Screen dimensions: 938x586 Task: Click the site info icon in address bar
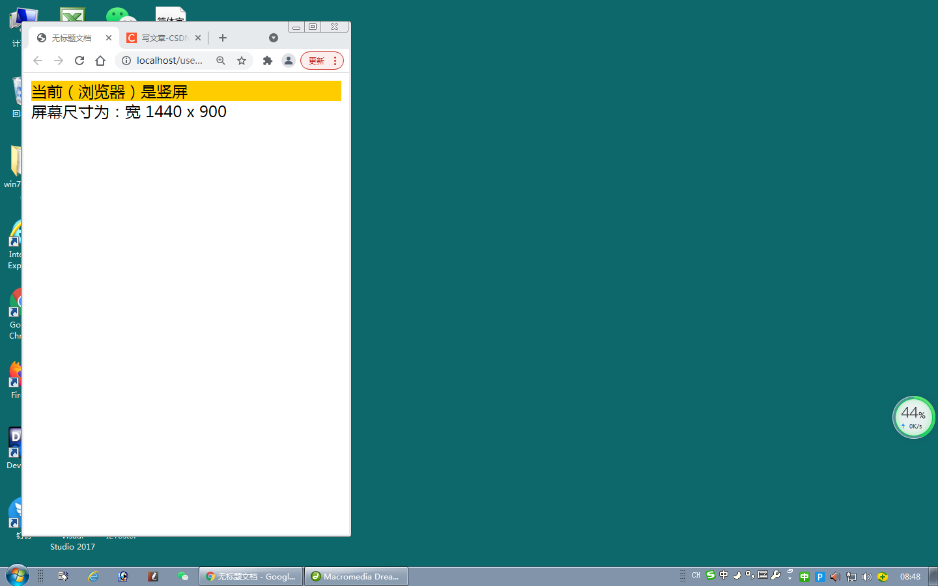click(126, 60)
